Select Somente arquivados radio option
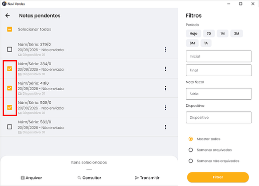259x186 pixels. 191,150
